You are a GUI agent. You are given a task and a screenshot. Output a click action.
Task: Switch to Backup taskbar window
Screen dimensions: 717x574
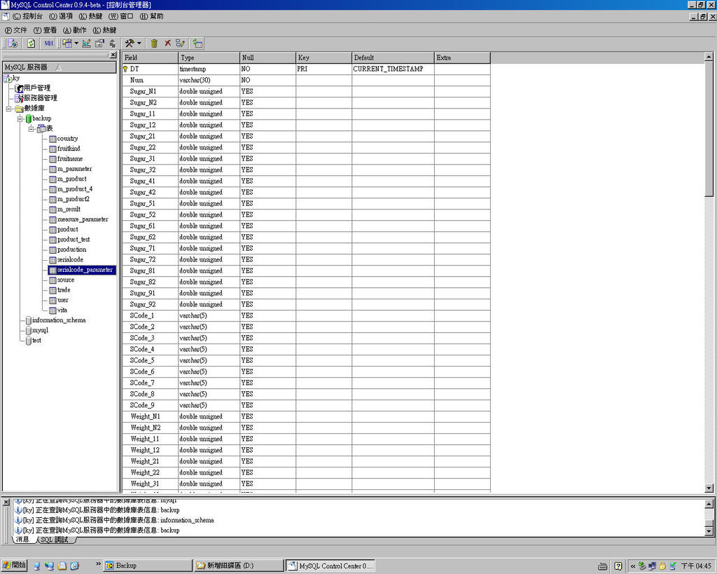[x=147, y=566]
